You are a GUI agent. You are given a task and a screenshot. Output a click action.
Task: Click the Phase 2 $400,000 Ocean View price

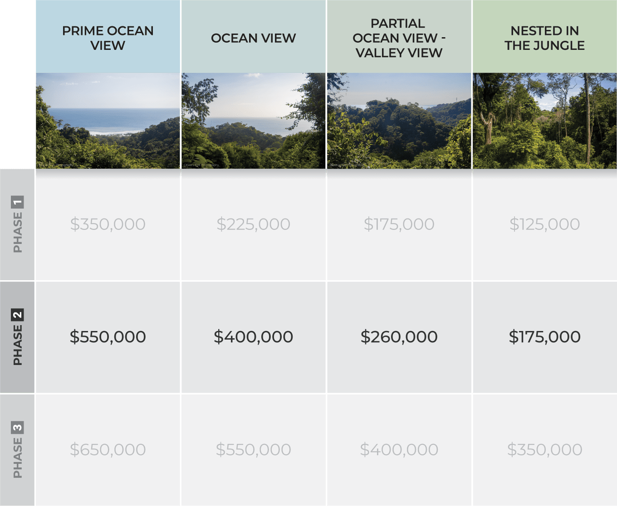[254, 337]
